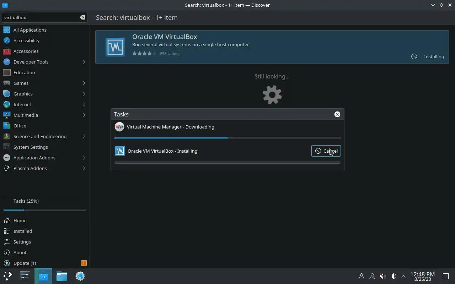Click the VirtualBox icon in Tasks list
This screenshot has height=284, width=455.
click(120, 151)
